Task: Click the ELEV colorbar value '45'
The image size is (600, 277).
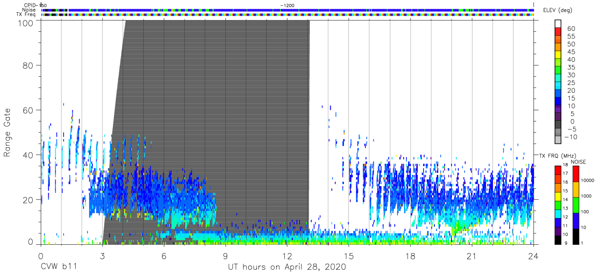Action: click(571, 52)
